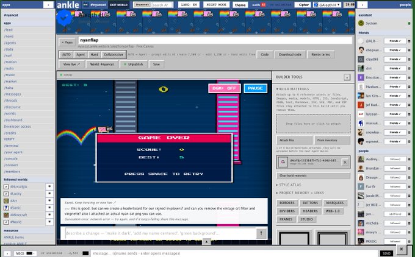Toggle NIGHT MODE
Screen dimensions: 415x257
click(x=216, y=5)
